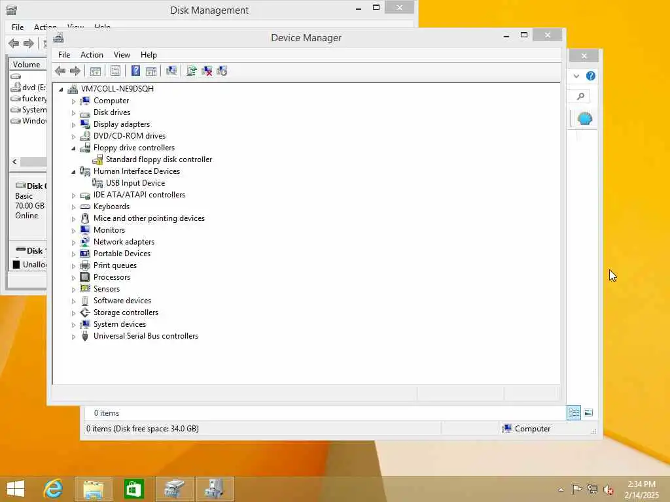Expand the Explorer ribbon chevron
Viewport: 670px width, 502px height.
click(576, 76)
